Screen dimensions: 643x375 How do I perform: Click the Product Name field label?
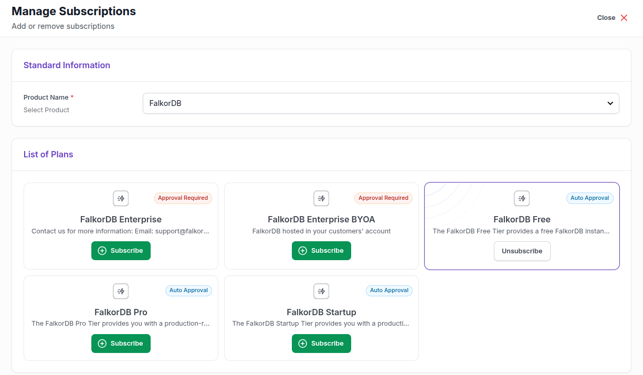click(46, 98)
